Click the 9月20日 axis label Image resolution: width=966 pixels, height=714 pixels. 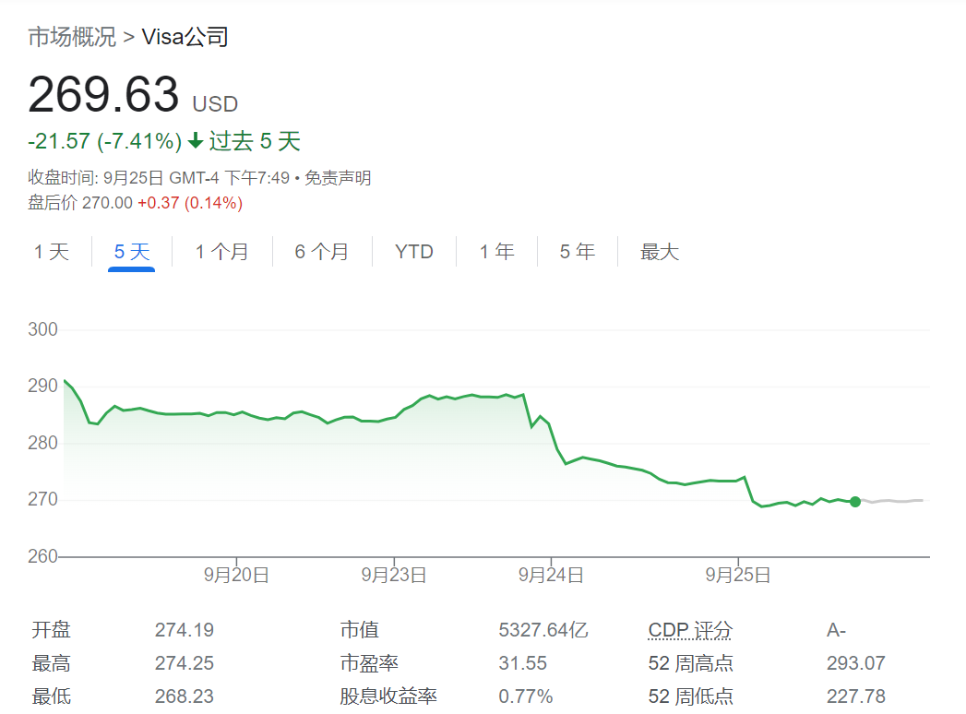coord(236,576)
